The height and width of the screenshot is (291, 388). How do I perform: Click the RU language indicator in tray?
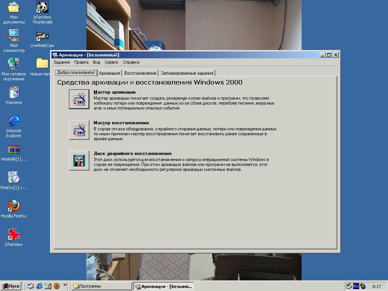[x=356, y=286]
